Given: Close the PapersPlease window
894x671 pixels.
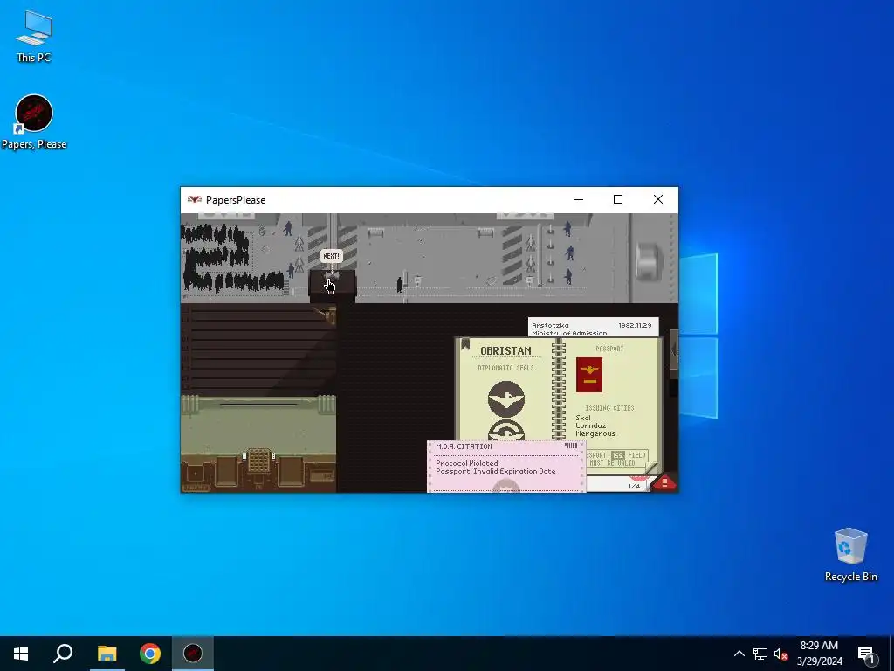Looking at the screenshot, I should pos(658,199).
